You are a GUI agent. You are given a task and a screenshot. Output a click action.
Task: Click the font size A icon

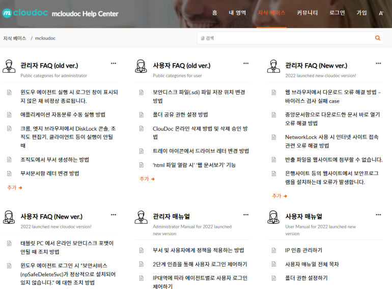tap(381, 13)
